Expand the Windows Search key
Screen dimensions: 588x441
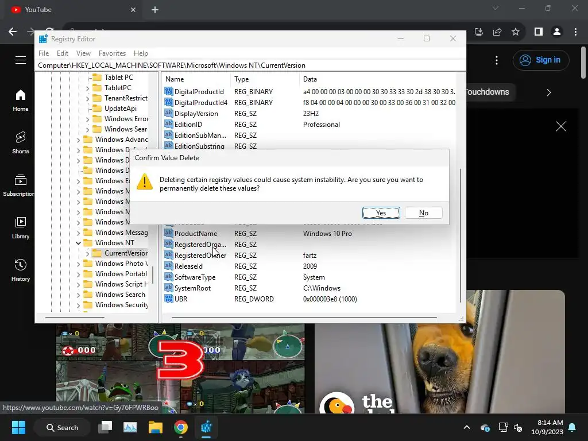(x=78, y=295)
